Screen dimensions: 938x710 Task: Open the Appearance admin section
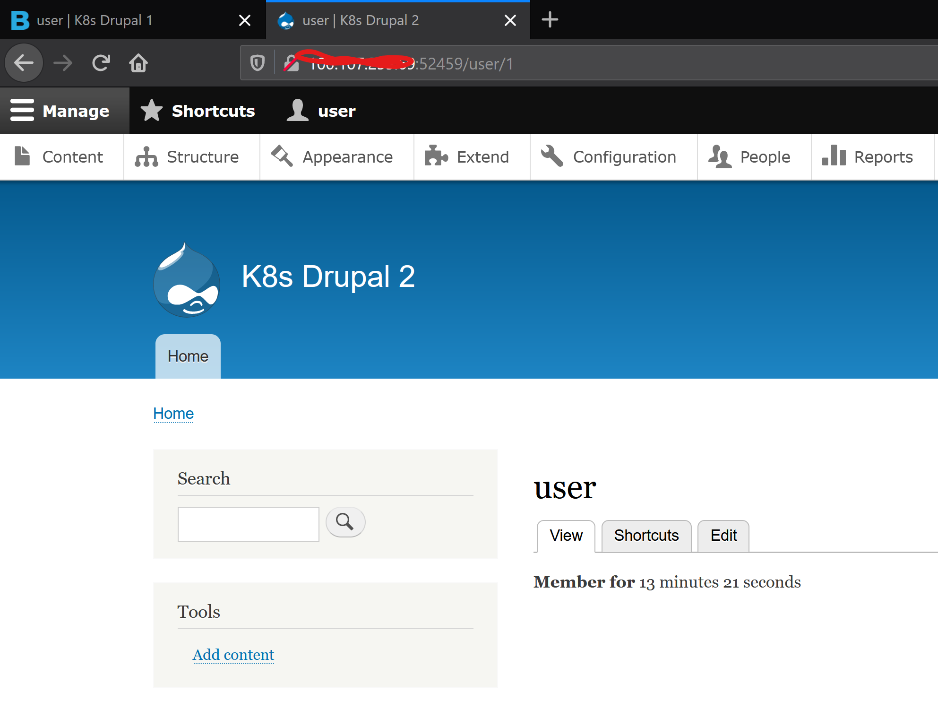(x=336, y=156)
